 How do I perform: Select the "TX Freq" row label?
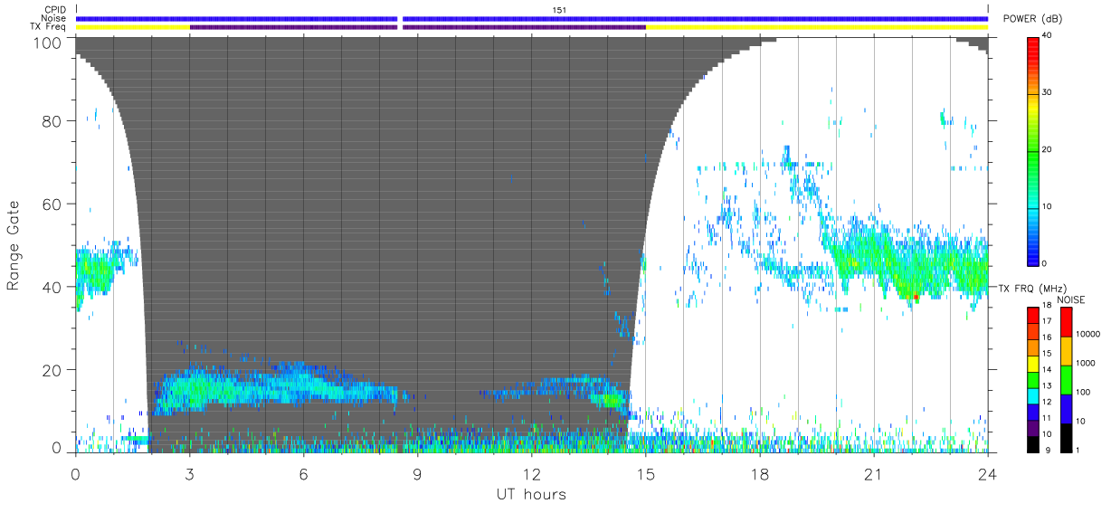49,27
